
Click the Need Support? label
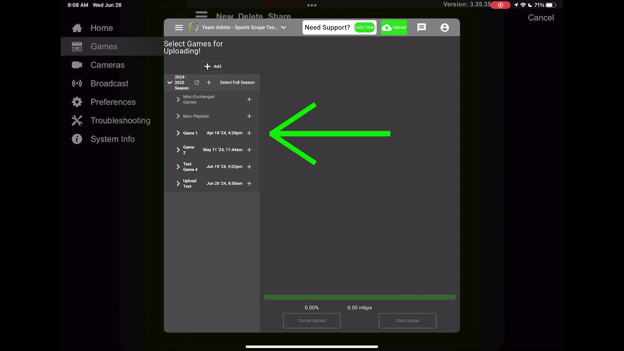[327, 28]
